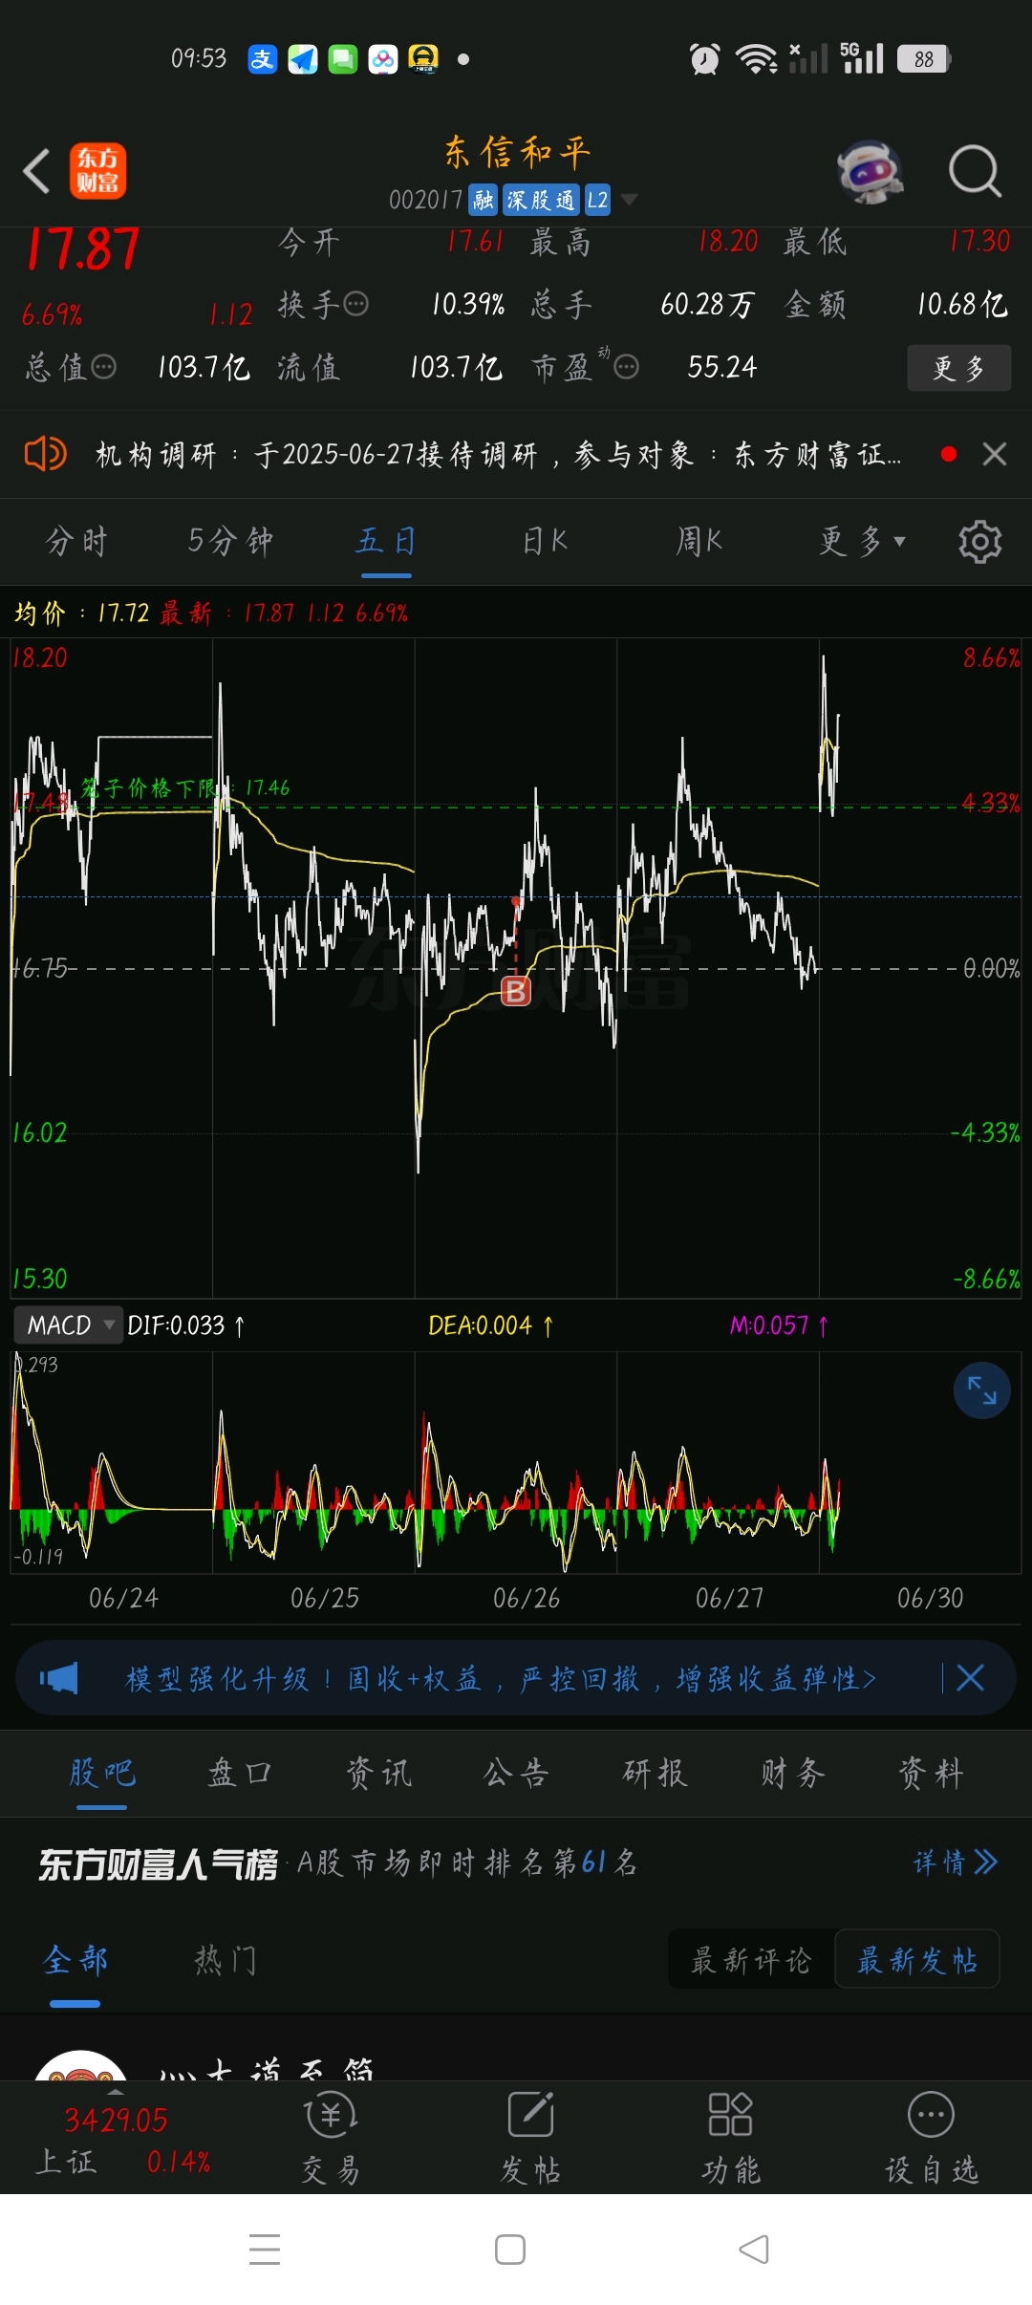1032x2305 pixels.
Task: Tap the 换手 info bubble icon
Action: coord(355,305)
